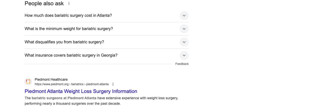Click the Piedmont Healthcare favicon logo
This screenshot has width=322, height=106.
(x=28, y=81)
